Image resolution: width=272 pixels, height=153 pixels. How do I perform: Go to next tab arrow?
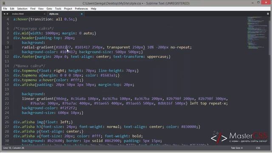(8, 14)
